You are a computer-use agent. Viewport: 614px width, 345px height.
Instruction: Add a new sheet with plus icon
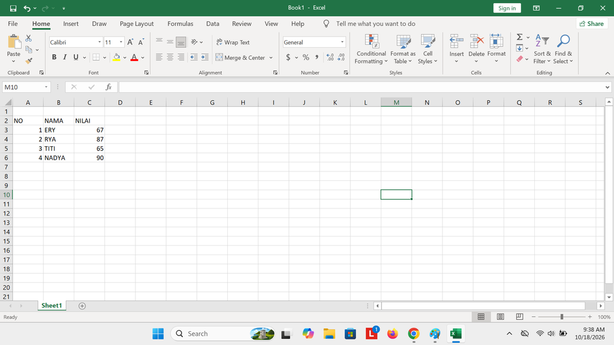point(82,306)
